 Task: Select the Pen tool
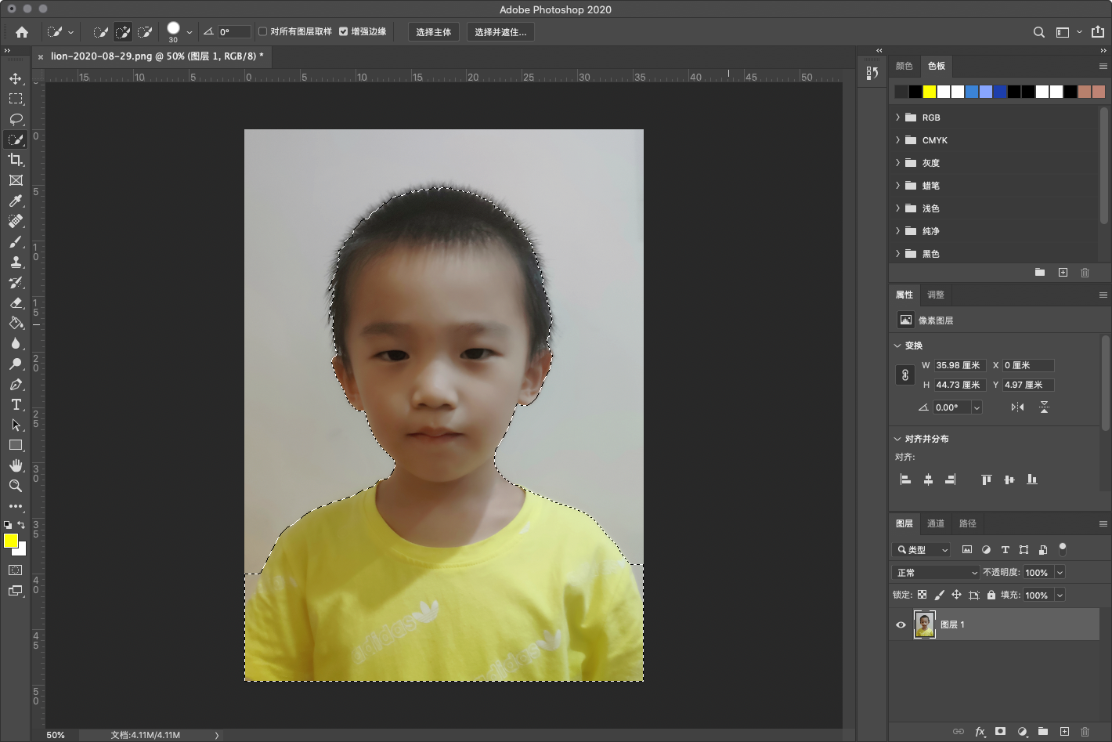(16, 384)
